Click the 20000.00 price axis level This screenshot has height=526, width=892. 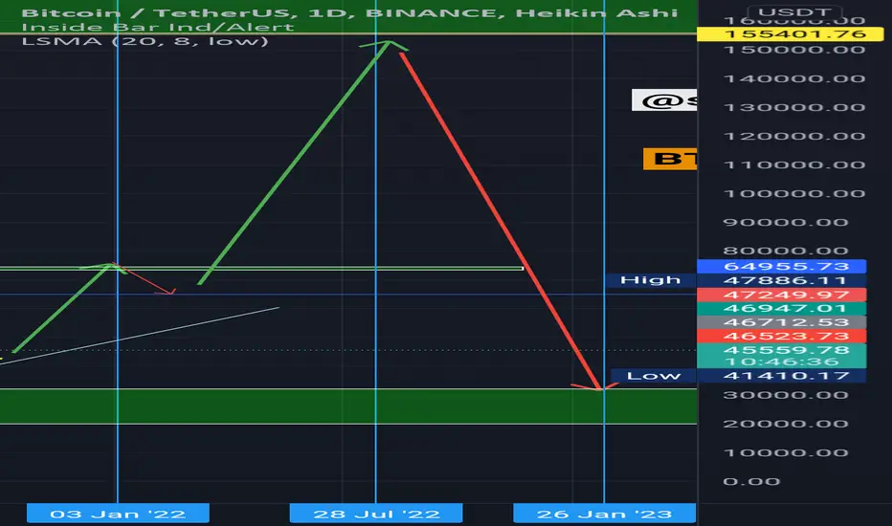[786, 424]
